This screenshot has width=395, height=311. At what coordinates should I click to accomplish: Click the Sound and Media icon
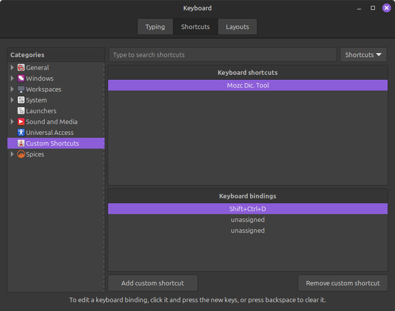pos(21,122)
